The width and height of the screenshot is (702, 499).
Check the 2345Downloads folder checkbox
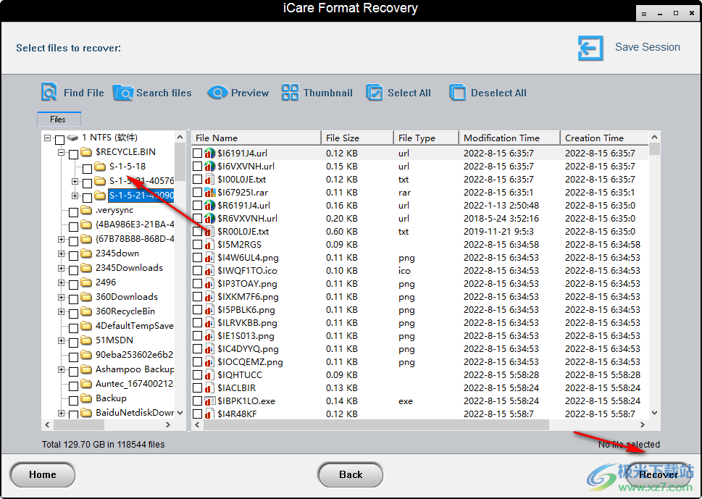[73, 270]
